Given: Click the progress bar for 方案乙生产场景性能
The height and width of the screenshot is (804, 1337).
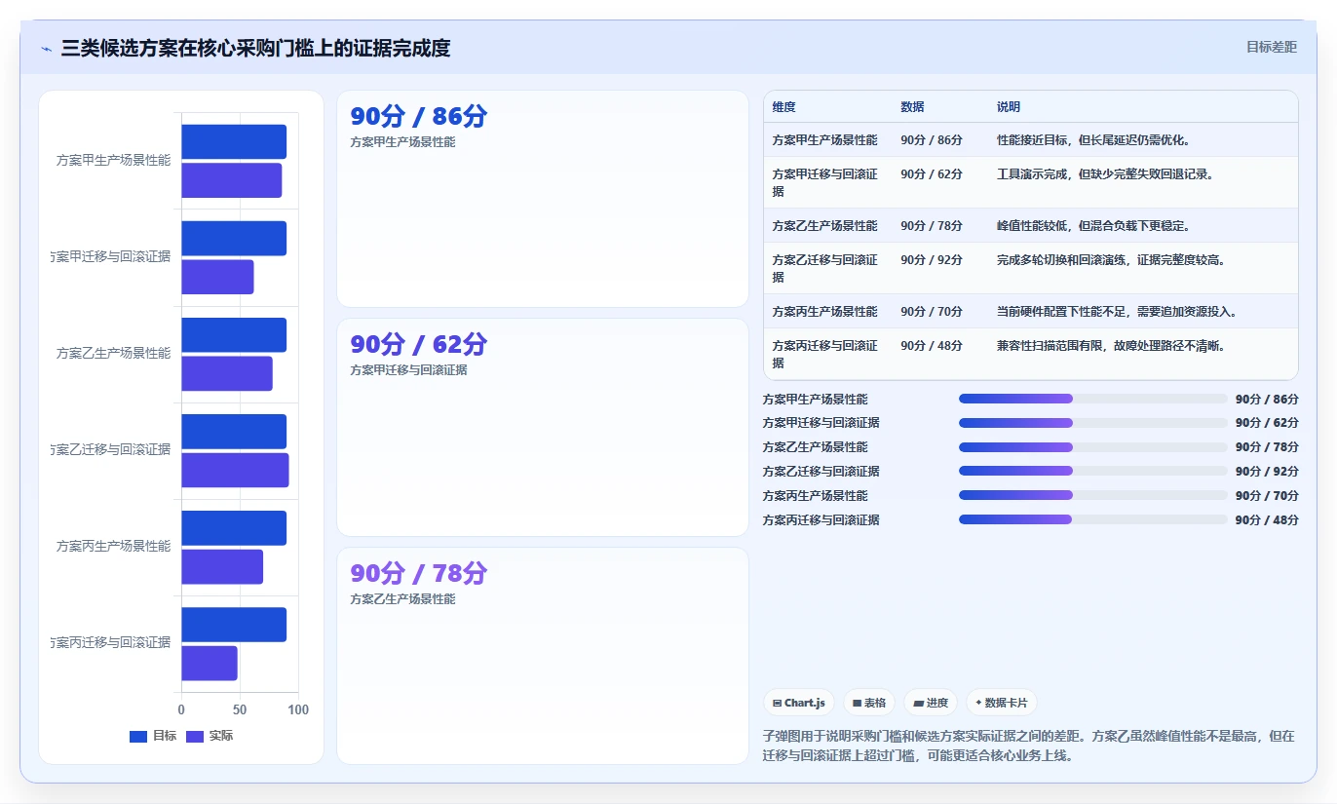Looking at the screenshot, I should 1093,447.
